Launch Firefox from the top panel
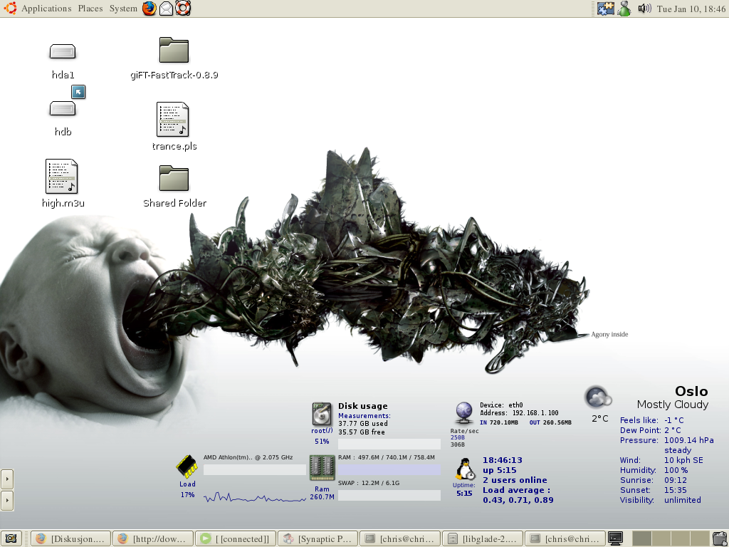729x547 pixels. point(149,9)
